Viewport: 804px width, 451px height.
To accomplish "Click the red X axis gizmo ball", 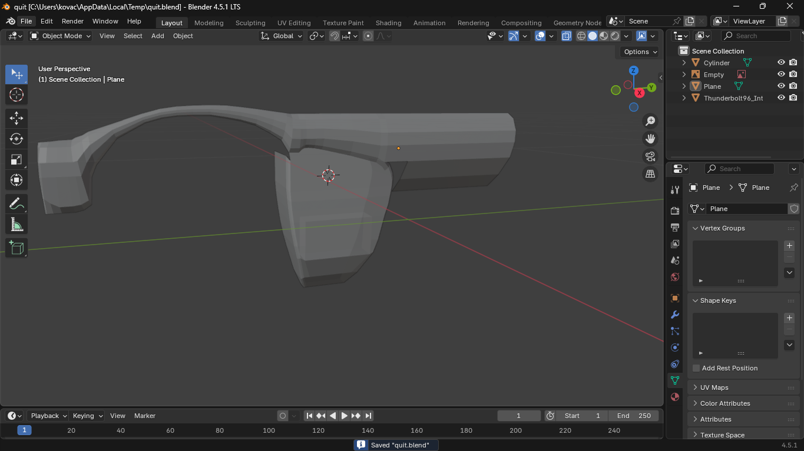I will (x=640, y=93).
